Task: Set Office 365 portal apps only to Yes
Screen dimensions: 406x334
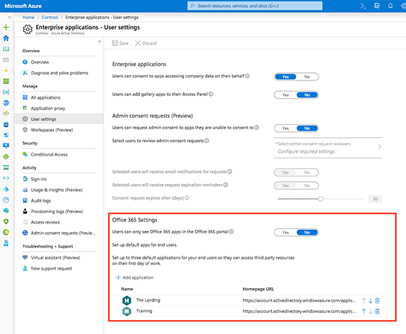Action: [286, 233]
